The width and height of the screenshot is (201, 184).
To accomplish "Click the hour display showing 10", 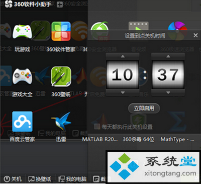I will coord(123,75).
